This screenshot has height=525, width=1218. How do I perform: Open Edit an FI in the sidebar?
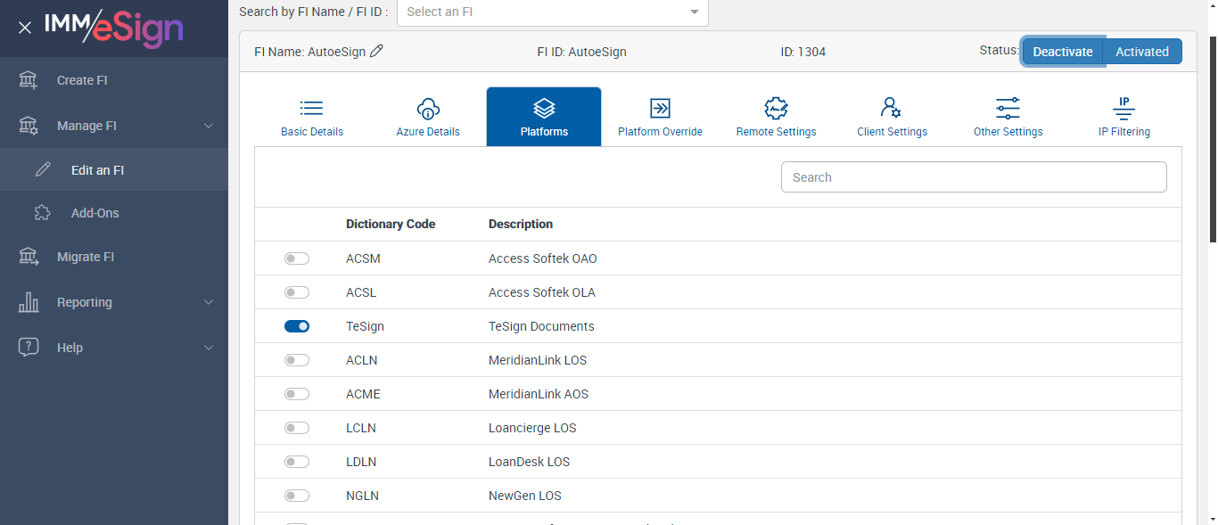pyautogui.click(x=114, y=169)
